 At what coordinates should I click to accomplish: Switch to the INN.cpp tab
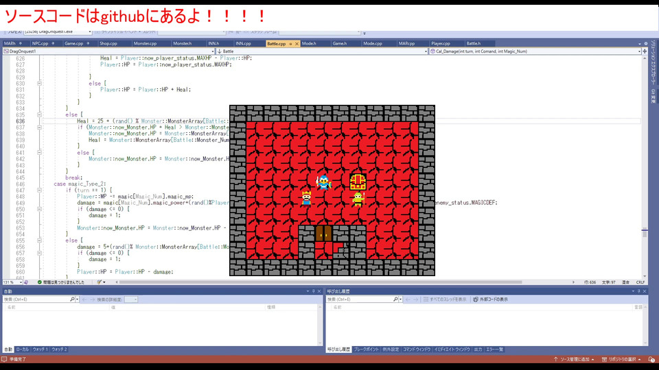(243, 44)
